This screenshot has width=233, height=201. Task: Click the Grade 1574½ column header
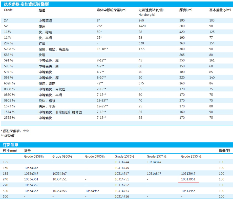click(x=157, y=156)
